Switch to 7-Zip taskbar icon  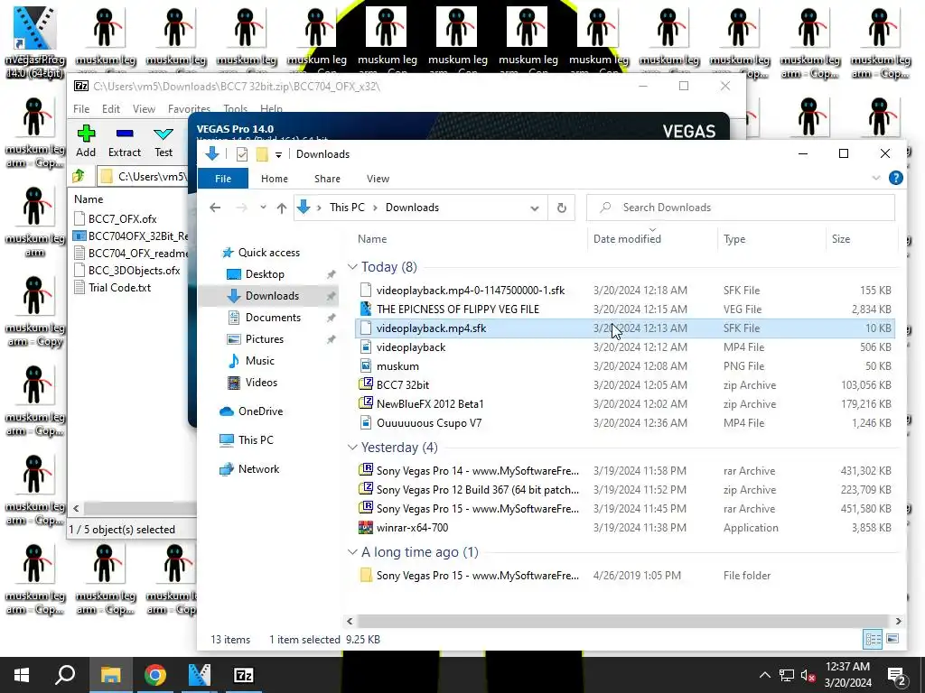pos(244,675)
